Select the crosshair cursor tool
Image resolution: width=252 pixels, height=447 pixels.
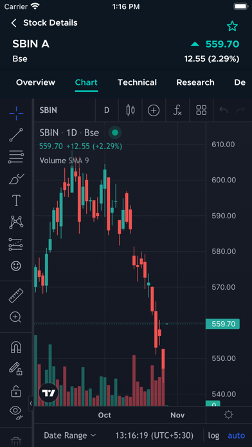pos(16,113)
